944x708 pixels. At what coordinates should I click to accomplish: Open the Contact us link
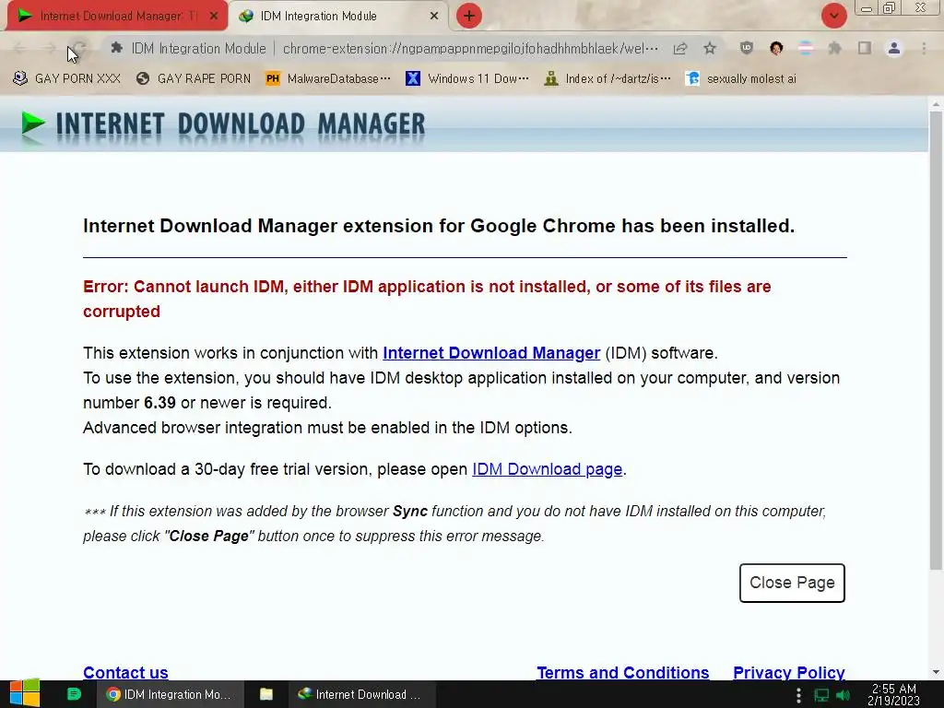(x=125, y=672)
